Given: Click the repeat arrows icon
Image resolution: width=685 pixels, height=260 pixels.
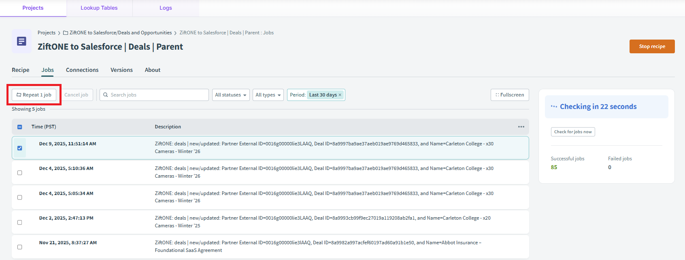Looking at the screenshot, I should 19,95.
